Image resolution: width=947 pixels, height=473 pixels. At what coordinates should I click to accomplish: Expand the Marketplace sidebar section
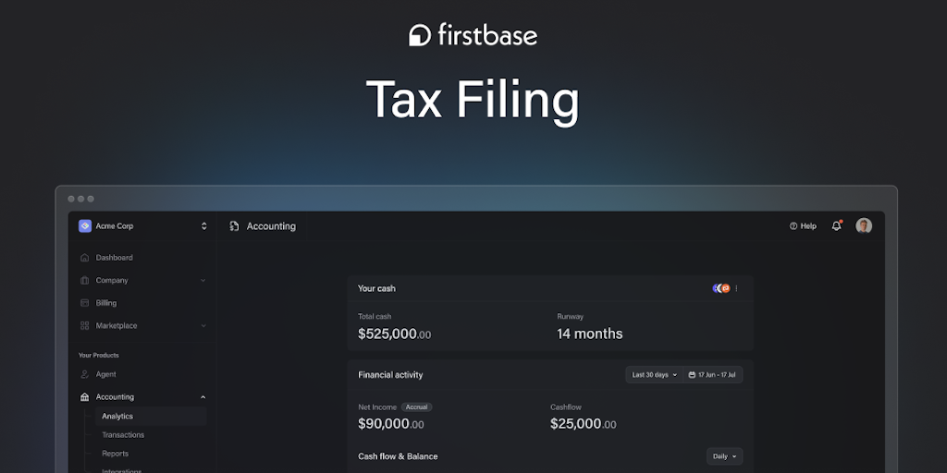click(203, 326)
